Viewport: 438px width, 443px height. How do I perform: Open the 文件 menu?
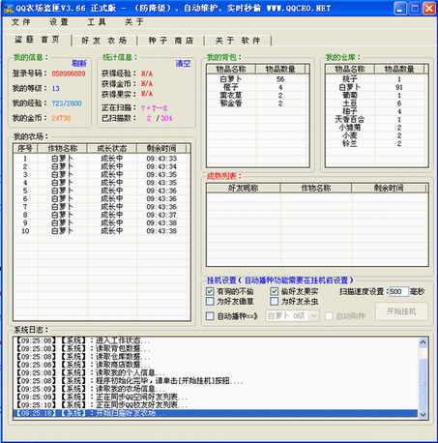[x=21, y=22]
